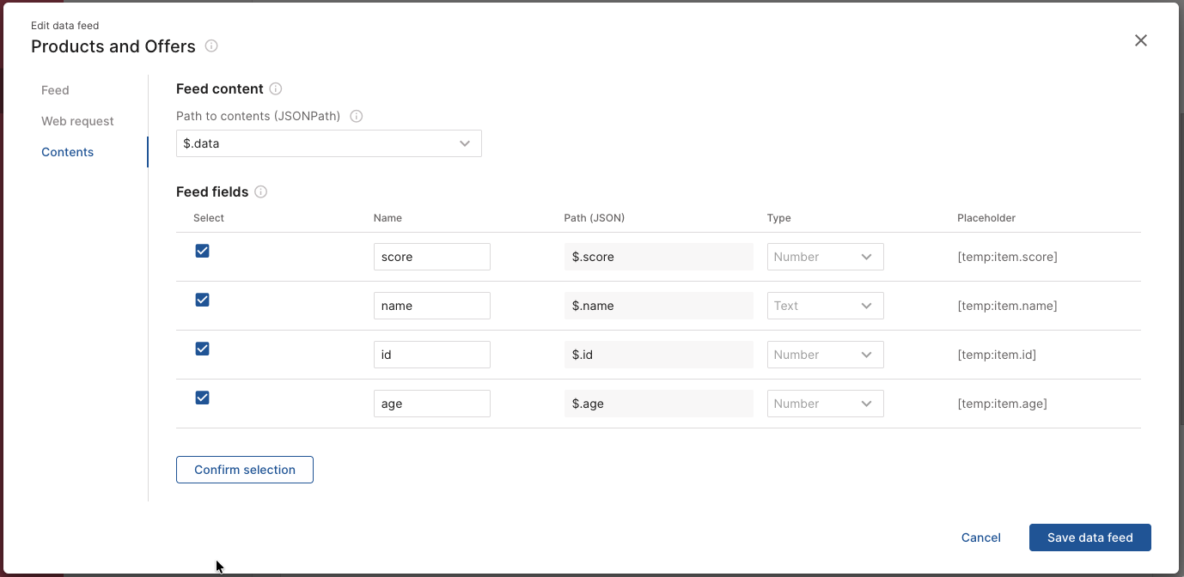Screen dimensions: 1184x577
Task: Untick the age field checkbox
Action: (203, 398)
